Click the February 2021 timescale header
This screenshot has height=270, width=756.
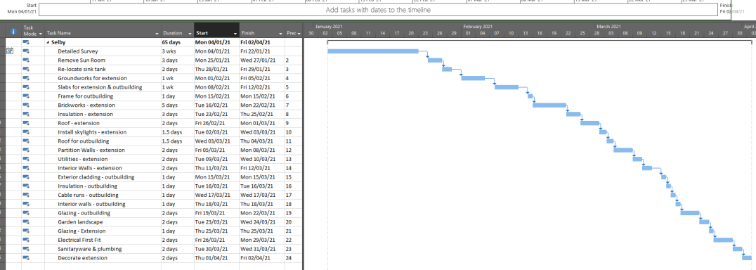tap(478, 27)
